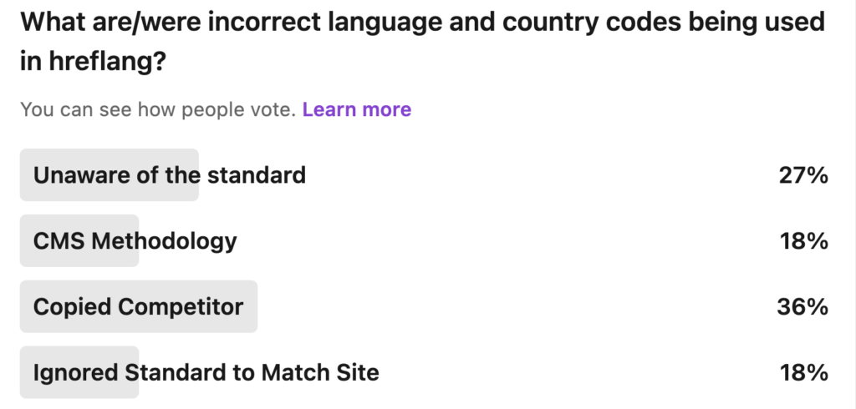Click the gray result bar behind 'CMS'
The image size is (856, 409).
(x=79, y=240)
